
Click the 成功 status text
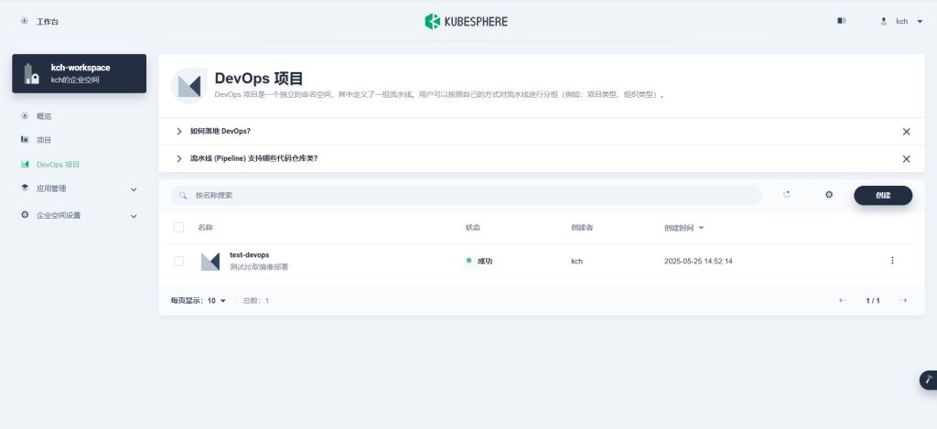point(485,261)
